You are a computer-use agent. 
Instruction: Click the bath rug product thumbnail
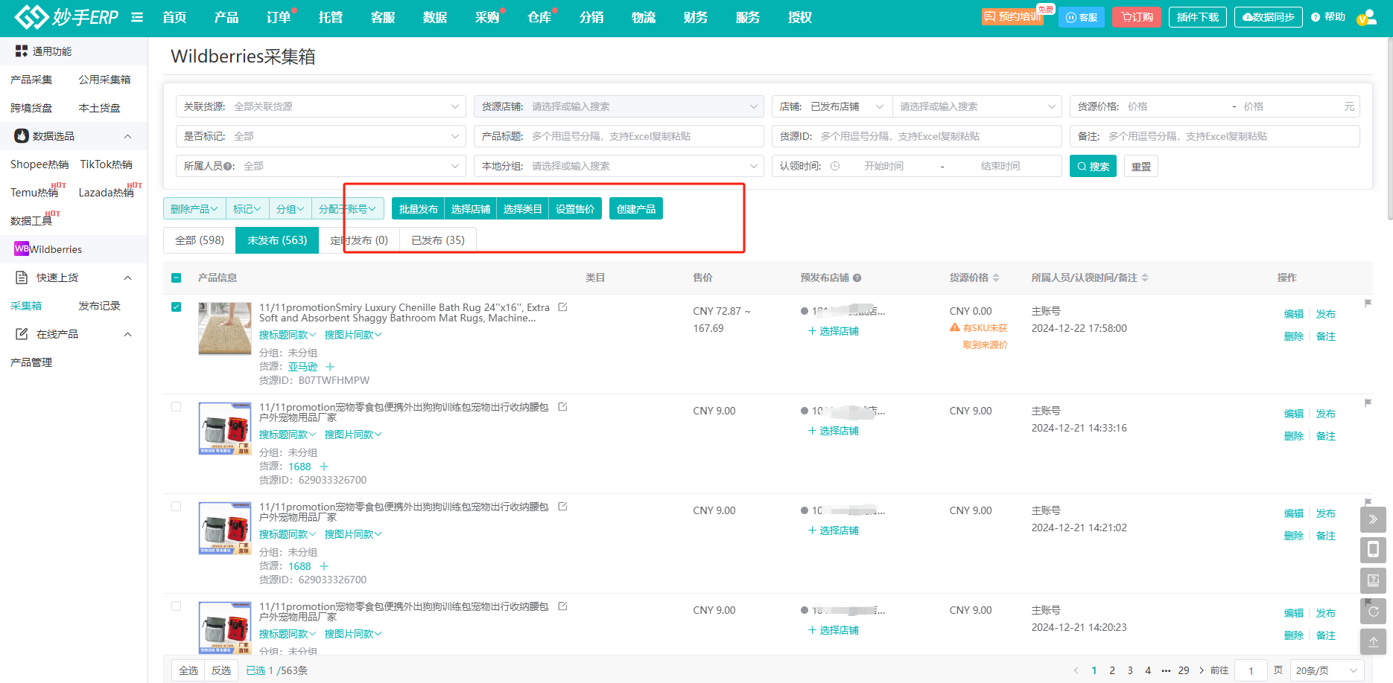click(x=225, y=328)
